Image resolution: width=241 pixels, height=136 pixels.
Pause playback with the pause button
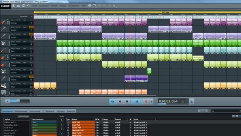[137, 102]
